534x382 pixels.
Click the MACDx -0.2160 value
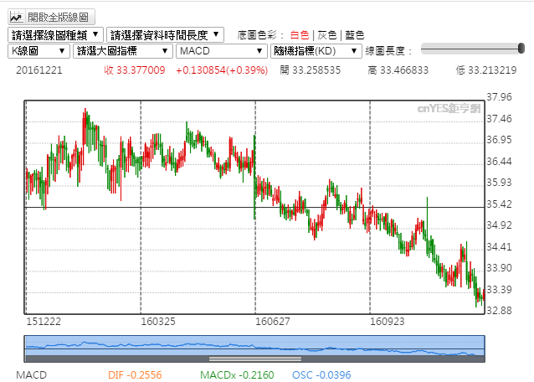pyautogui.click(x=237, y=374)
